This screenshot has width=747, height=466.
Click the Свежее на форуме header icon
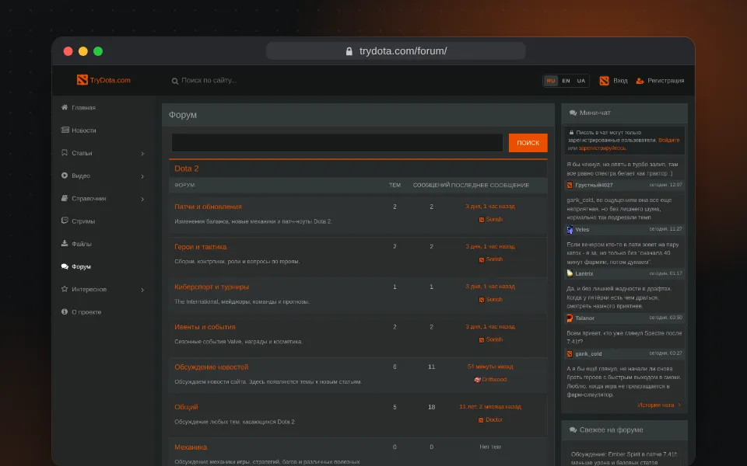click(573, 429)
